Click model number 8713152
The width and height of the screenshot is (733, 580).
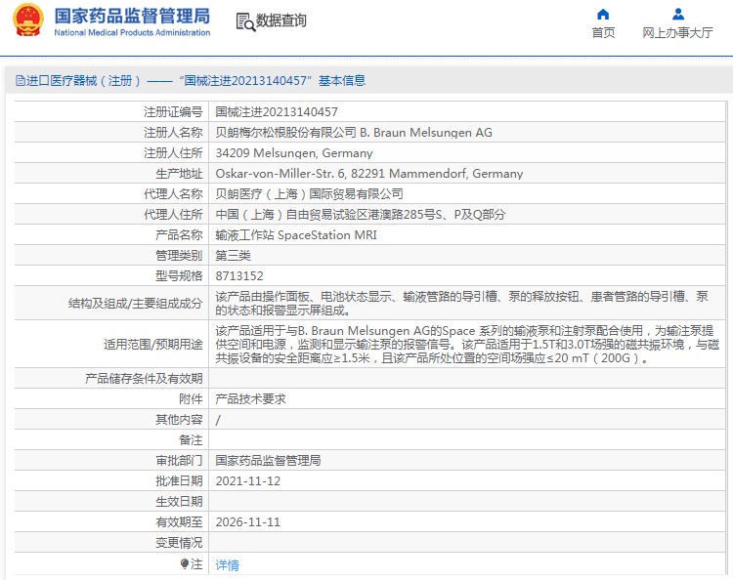tap(239, 276)
